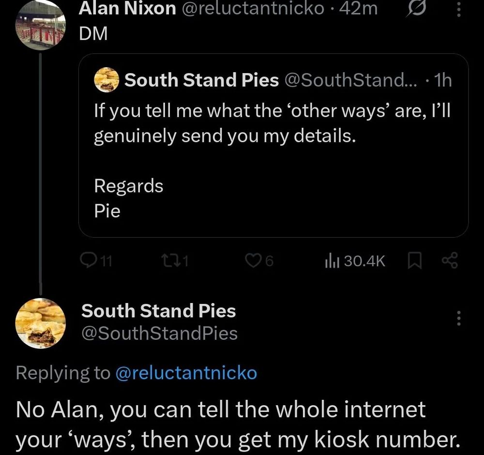Screen dimensions: 484x455
Task: Click South Stand Pies name in the reply
Action: click(159, 311)
